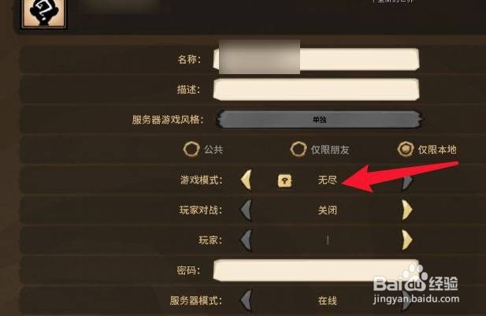Click the jingyan.baidu.com link text

[416, 299]
